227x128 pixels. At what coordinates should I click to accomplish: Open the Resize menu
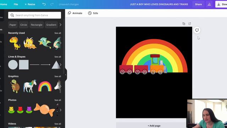point(30,4)
